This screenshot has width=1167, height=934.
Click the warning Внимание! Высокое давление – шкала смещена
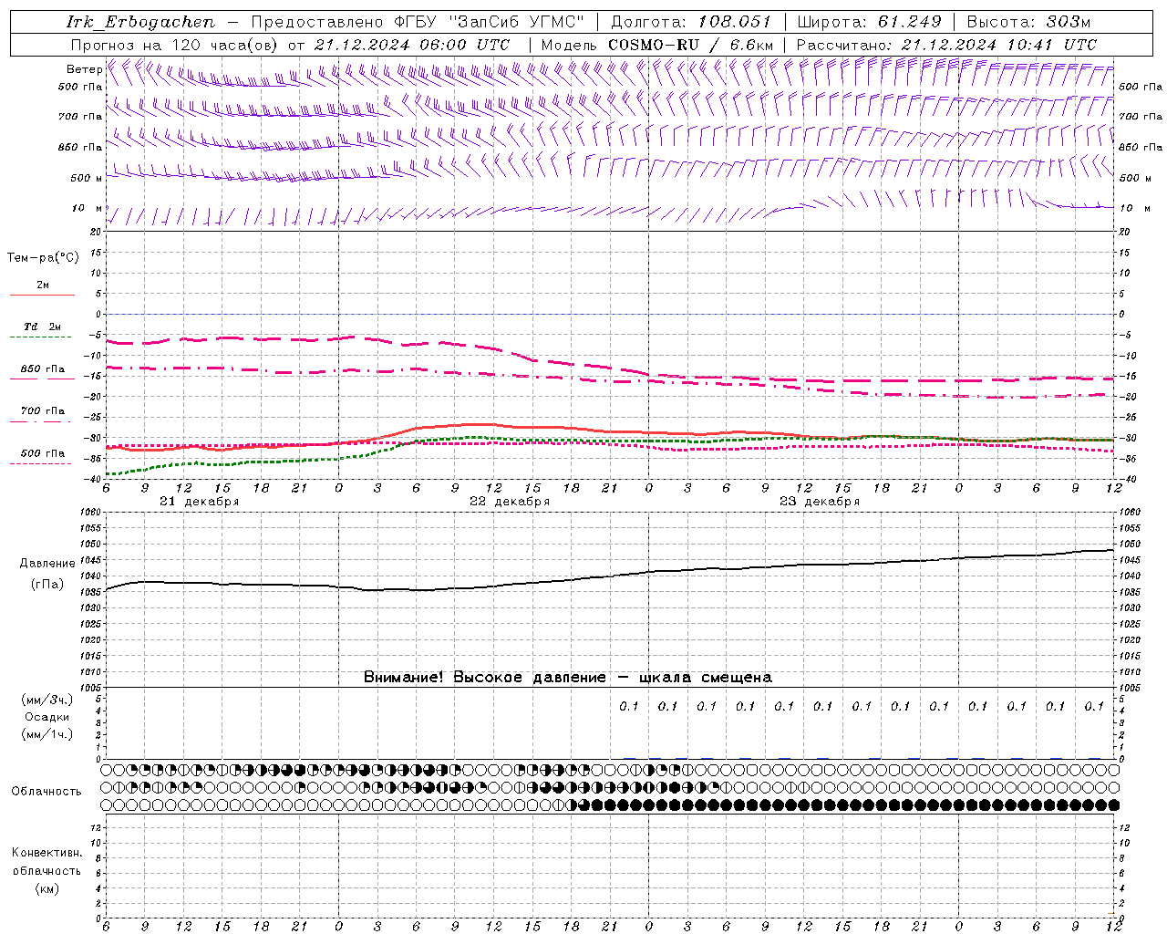(x=568, y=678)
